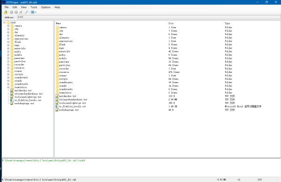
Task: Open Search with the magnifier icon
Action: pyautogui.click(x=27, y=12)
